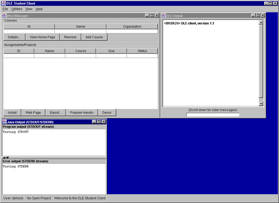Click the 'Error output (STDERR stream):' label

click(x=26, y=161)
